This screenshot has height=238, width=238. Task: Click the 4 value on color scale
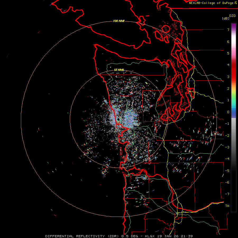coord(228,65)
